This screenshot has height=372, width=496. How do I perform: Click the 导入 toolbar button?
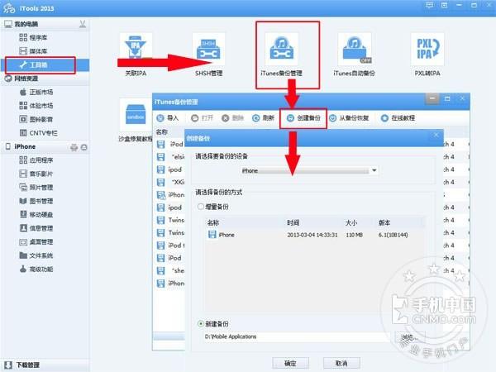(168, 118)
